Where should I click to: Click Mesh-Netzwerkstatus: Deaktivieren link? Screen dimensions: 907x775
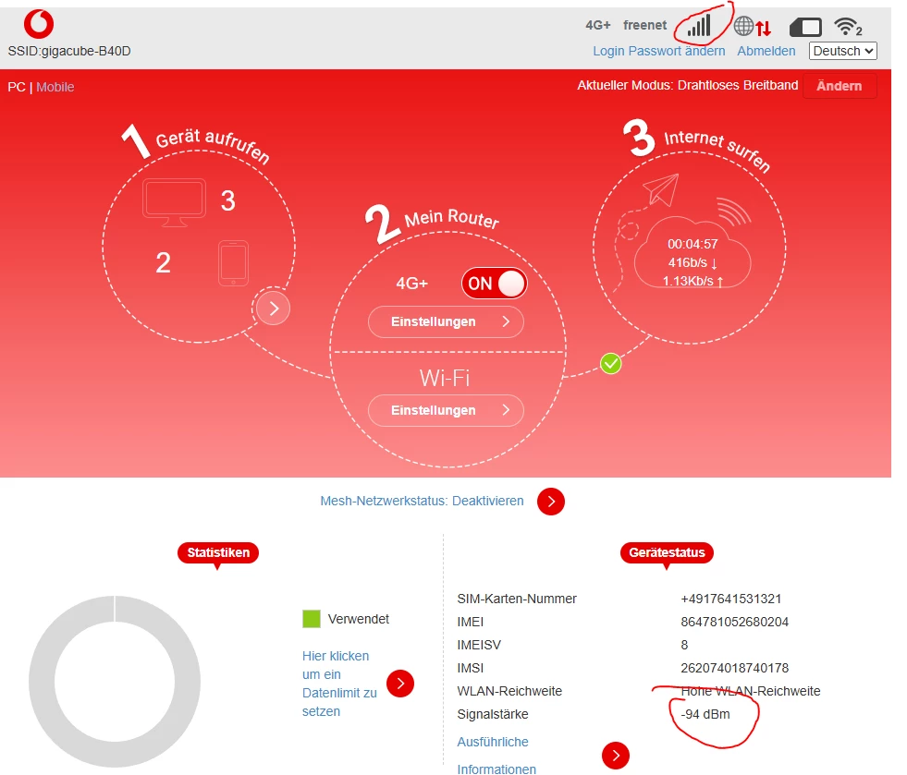[422, 501]
